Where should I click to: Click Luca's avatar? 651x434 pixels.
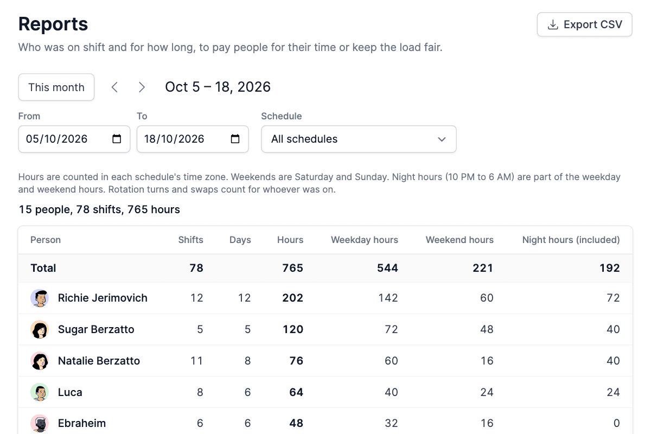(x=40, y=392)
